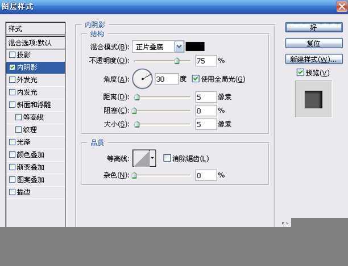
Task: Open the 混合模式 blend mode dropdown
Action: pyautogui.click(x=179, y=47)
